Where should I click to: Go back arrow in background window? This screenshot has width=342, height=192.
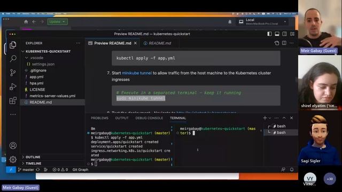coord(34,21)
